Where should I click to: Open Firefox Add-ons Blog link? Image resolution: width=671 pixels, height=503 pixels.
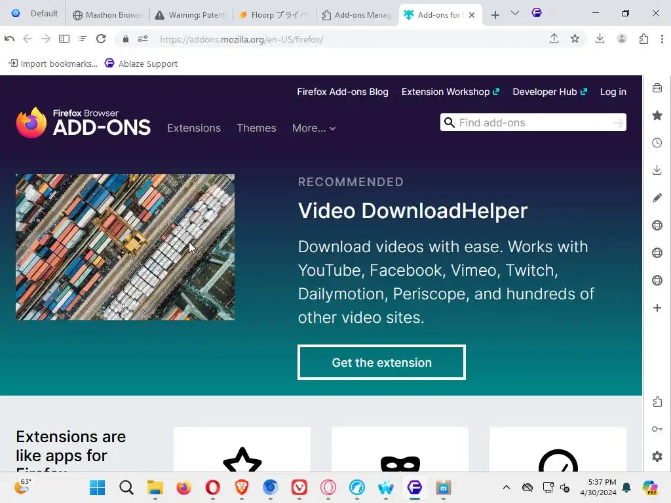pos(343,92)
